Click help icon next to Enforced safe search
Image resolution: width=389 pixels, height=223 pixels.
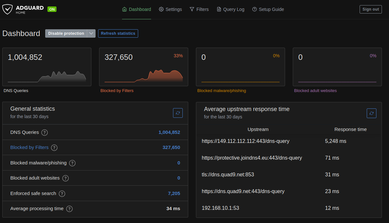[x=62, y=194]
